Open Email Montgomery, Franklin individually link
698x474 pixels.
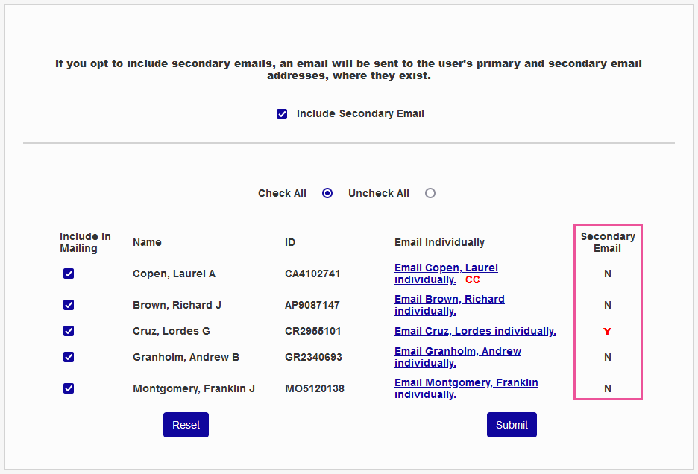466,383
